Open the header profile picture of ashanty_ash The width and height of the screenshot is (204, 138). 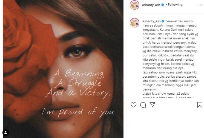[x=134, y=5]
